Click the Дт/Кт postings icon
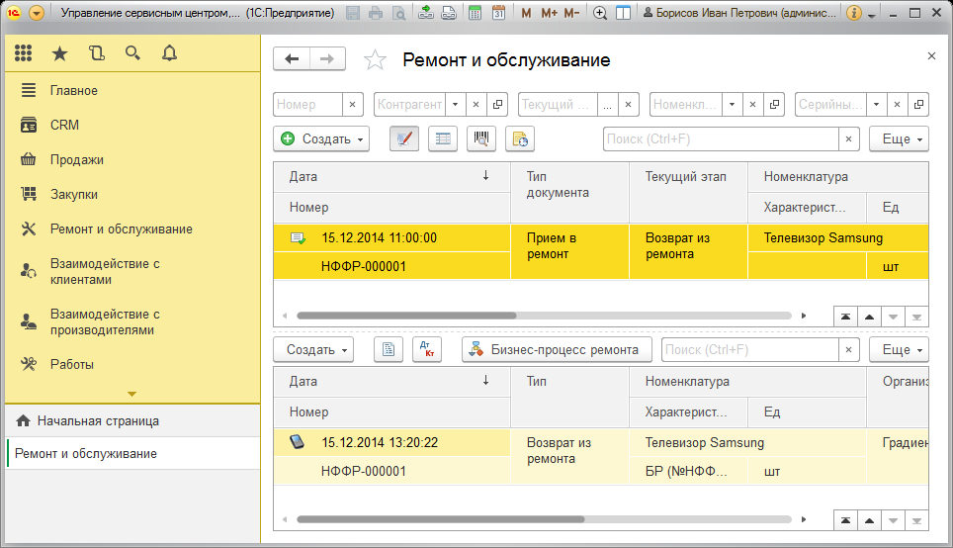Screen dimensions: 953x548 427,349
